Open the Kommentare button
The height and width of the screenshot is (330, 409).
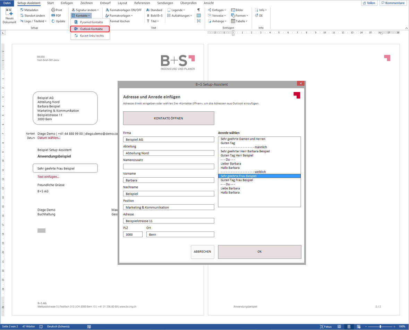pyautogui.click(x=393, y=3)
